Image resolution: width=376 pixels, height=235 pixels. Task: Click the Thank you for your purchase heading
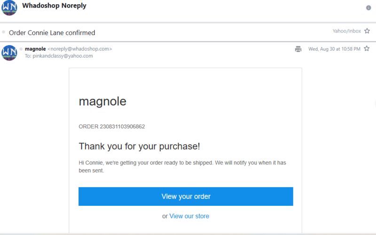(x=139, y=146)
